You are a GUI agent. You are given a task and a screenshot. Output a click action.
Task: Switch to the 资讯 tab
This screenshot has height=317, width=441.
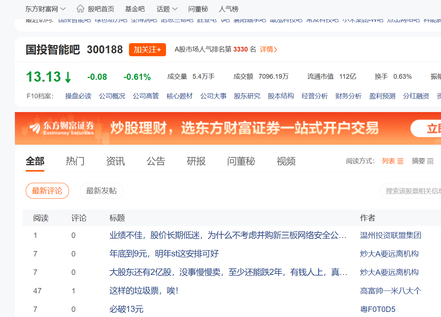(x=116, y=161)
